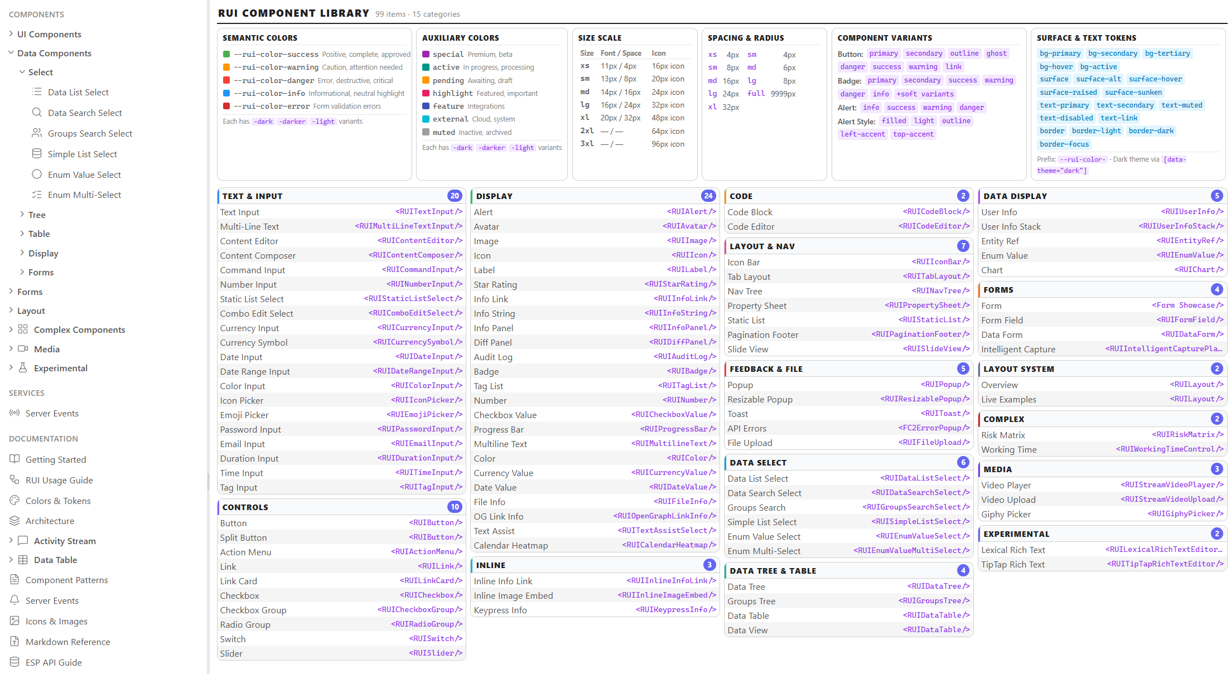Click the Groups Search Select people icon
Viewport: 1231px width, 674px height.
click(37, 133)
